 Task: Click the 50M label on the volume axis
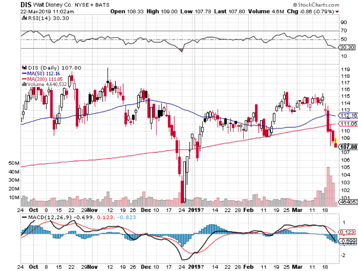[x=14, y=163]
